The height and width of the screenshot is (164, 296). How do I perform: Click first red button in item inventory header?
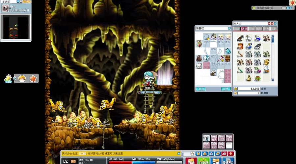[x=269, y=24]
